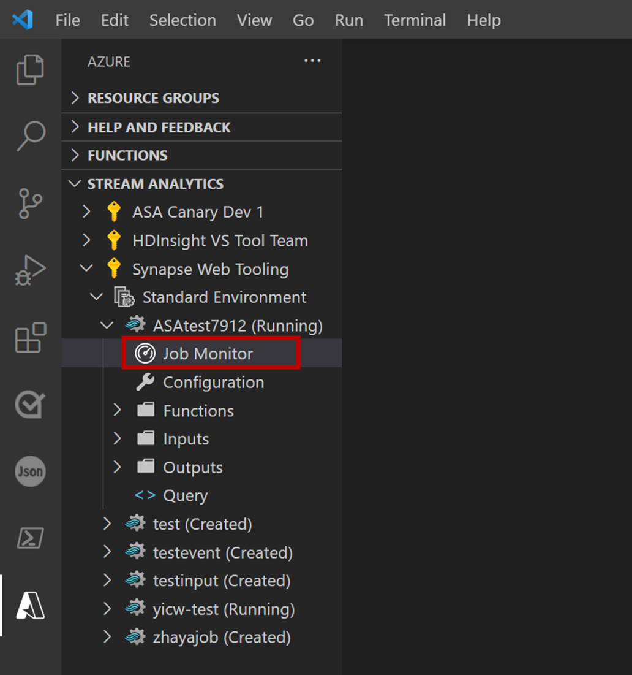Select the Configuration wrench icon
Image resolution: width=632 pixels, height=675 pixels.
pos(145,382)
